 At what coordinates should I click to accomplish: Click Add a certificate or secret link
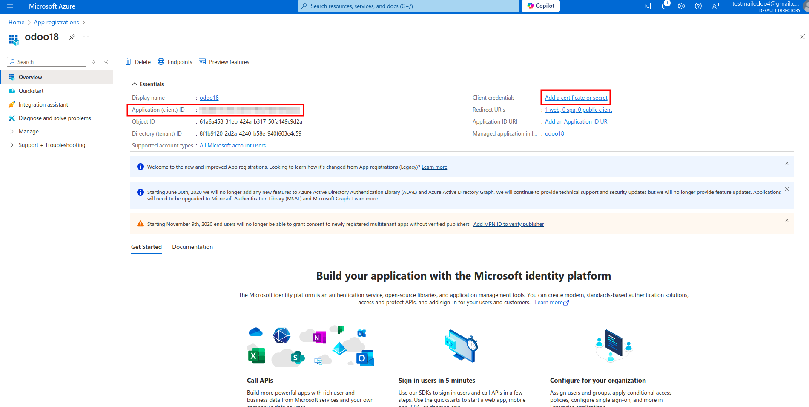pyautogui.click(x=576, y=98)
